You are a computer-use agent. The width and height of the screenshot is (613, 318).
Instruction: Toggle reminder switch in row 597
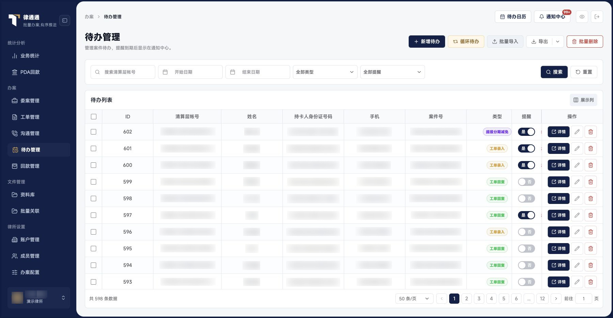526,215
